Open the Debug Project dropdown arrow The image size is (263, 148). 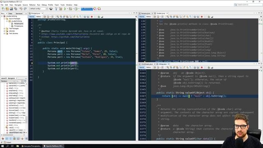pyautogui.click(x=73, y=9)
